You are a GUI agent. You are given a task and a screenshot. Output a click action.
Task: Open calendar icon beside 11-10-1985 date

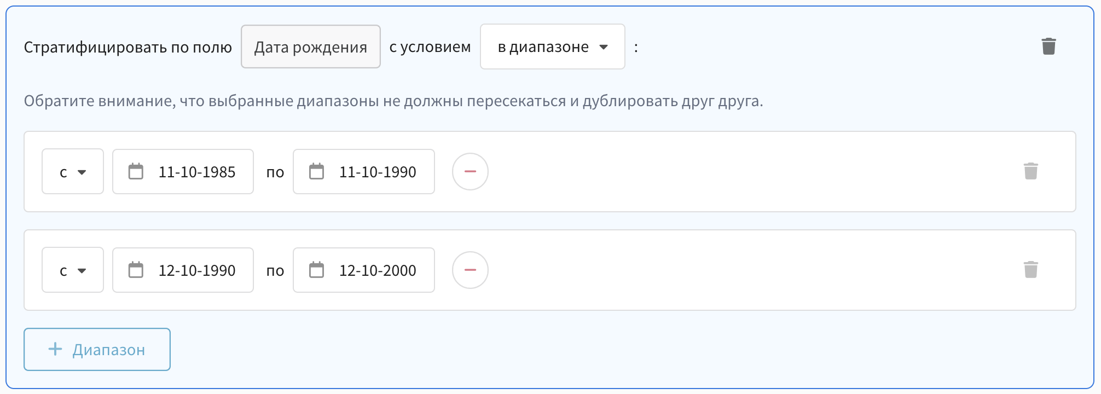pos(136,172)
